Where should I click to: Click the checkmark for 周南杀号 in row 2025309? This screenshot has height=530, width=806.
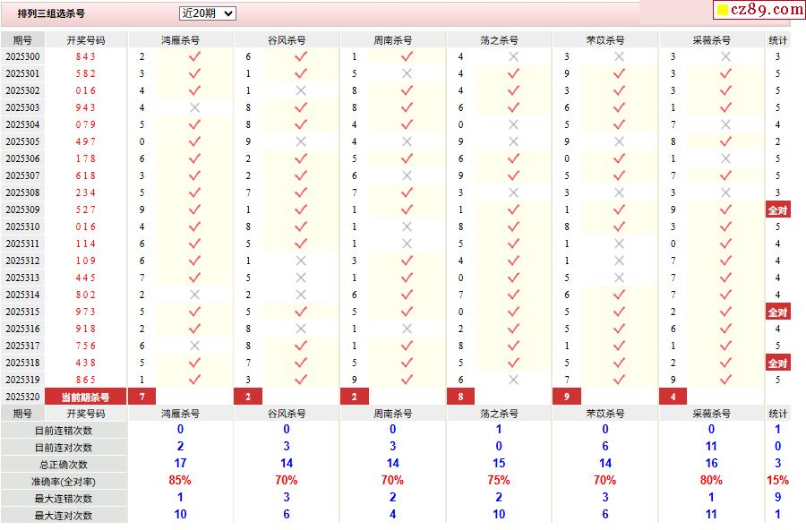[x=407, y=209]
